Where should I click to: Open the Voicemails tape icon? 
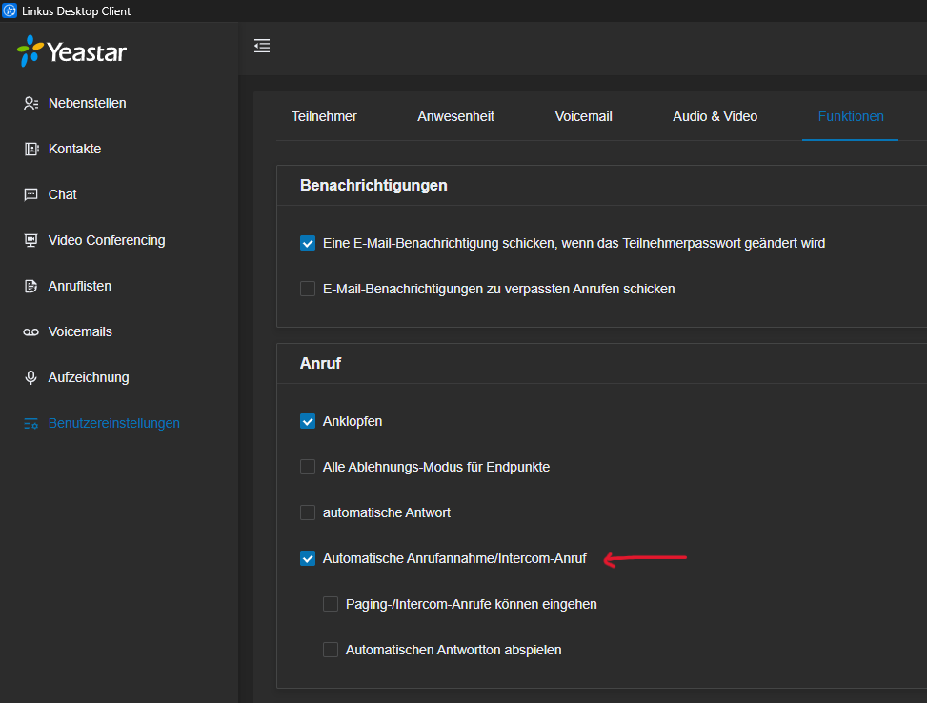click(x=30, y=332)
